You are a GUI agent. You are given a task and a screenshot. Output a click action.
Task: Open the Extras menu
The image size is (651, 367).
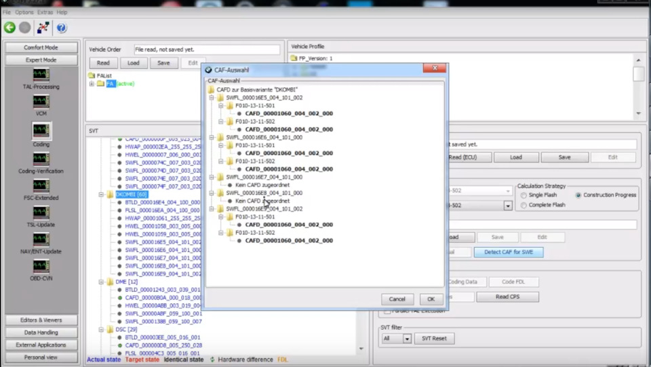click(45, 12)
